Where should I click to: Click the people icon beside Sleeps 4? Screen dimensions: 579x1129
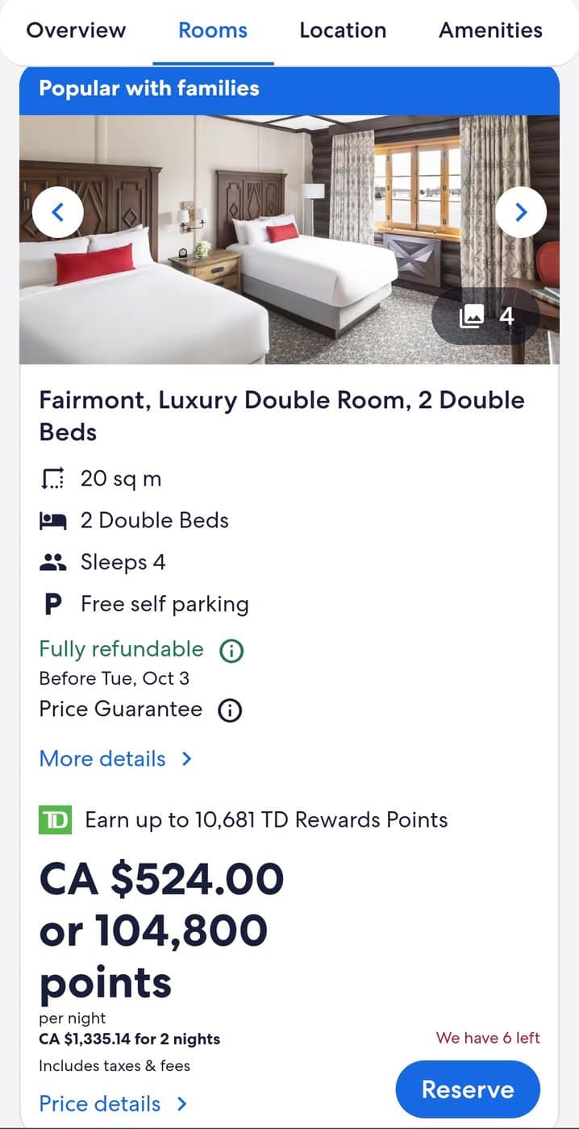(x=52, y=562)
